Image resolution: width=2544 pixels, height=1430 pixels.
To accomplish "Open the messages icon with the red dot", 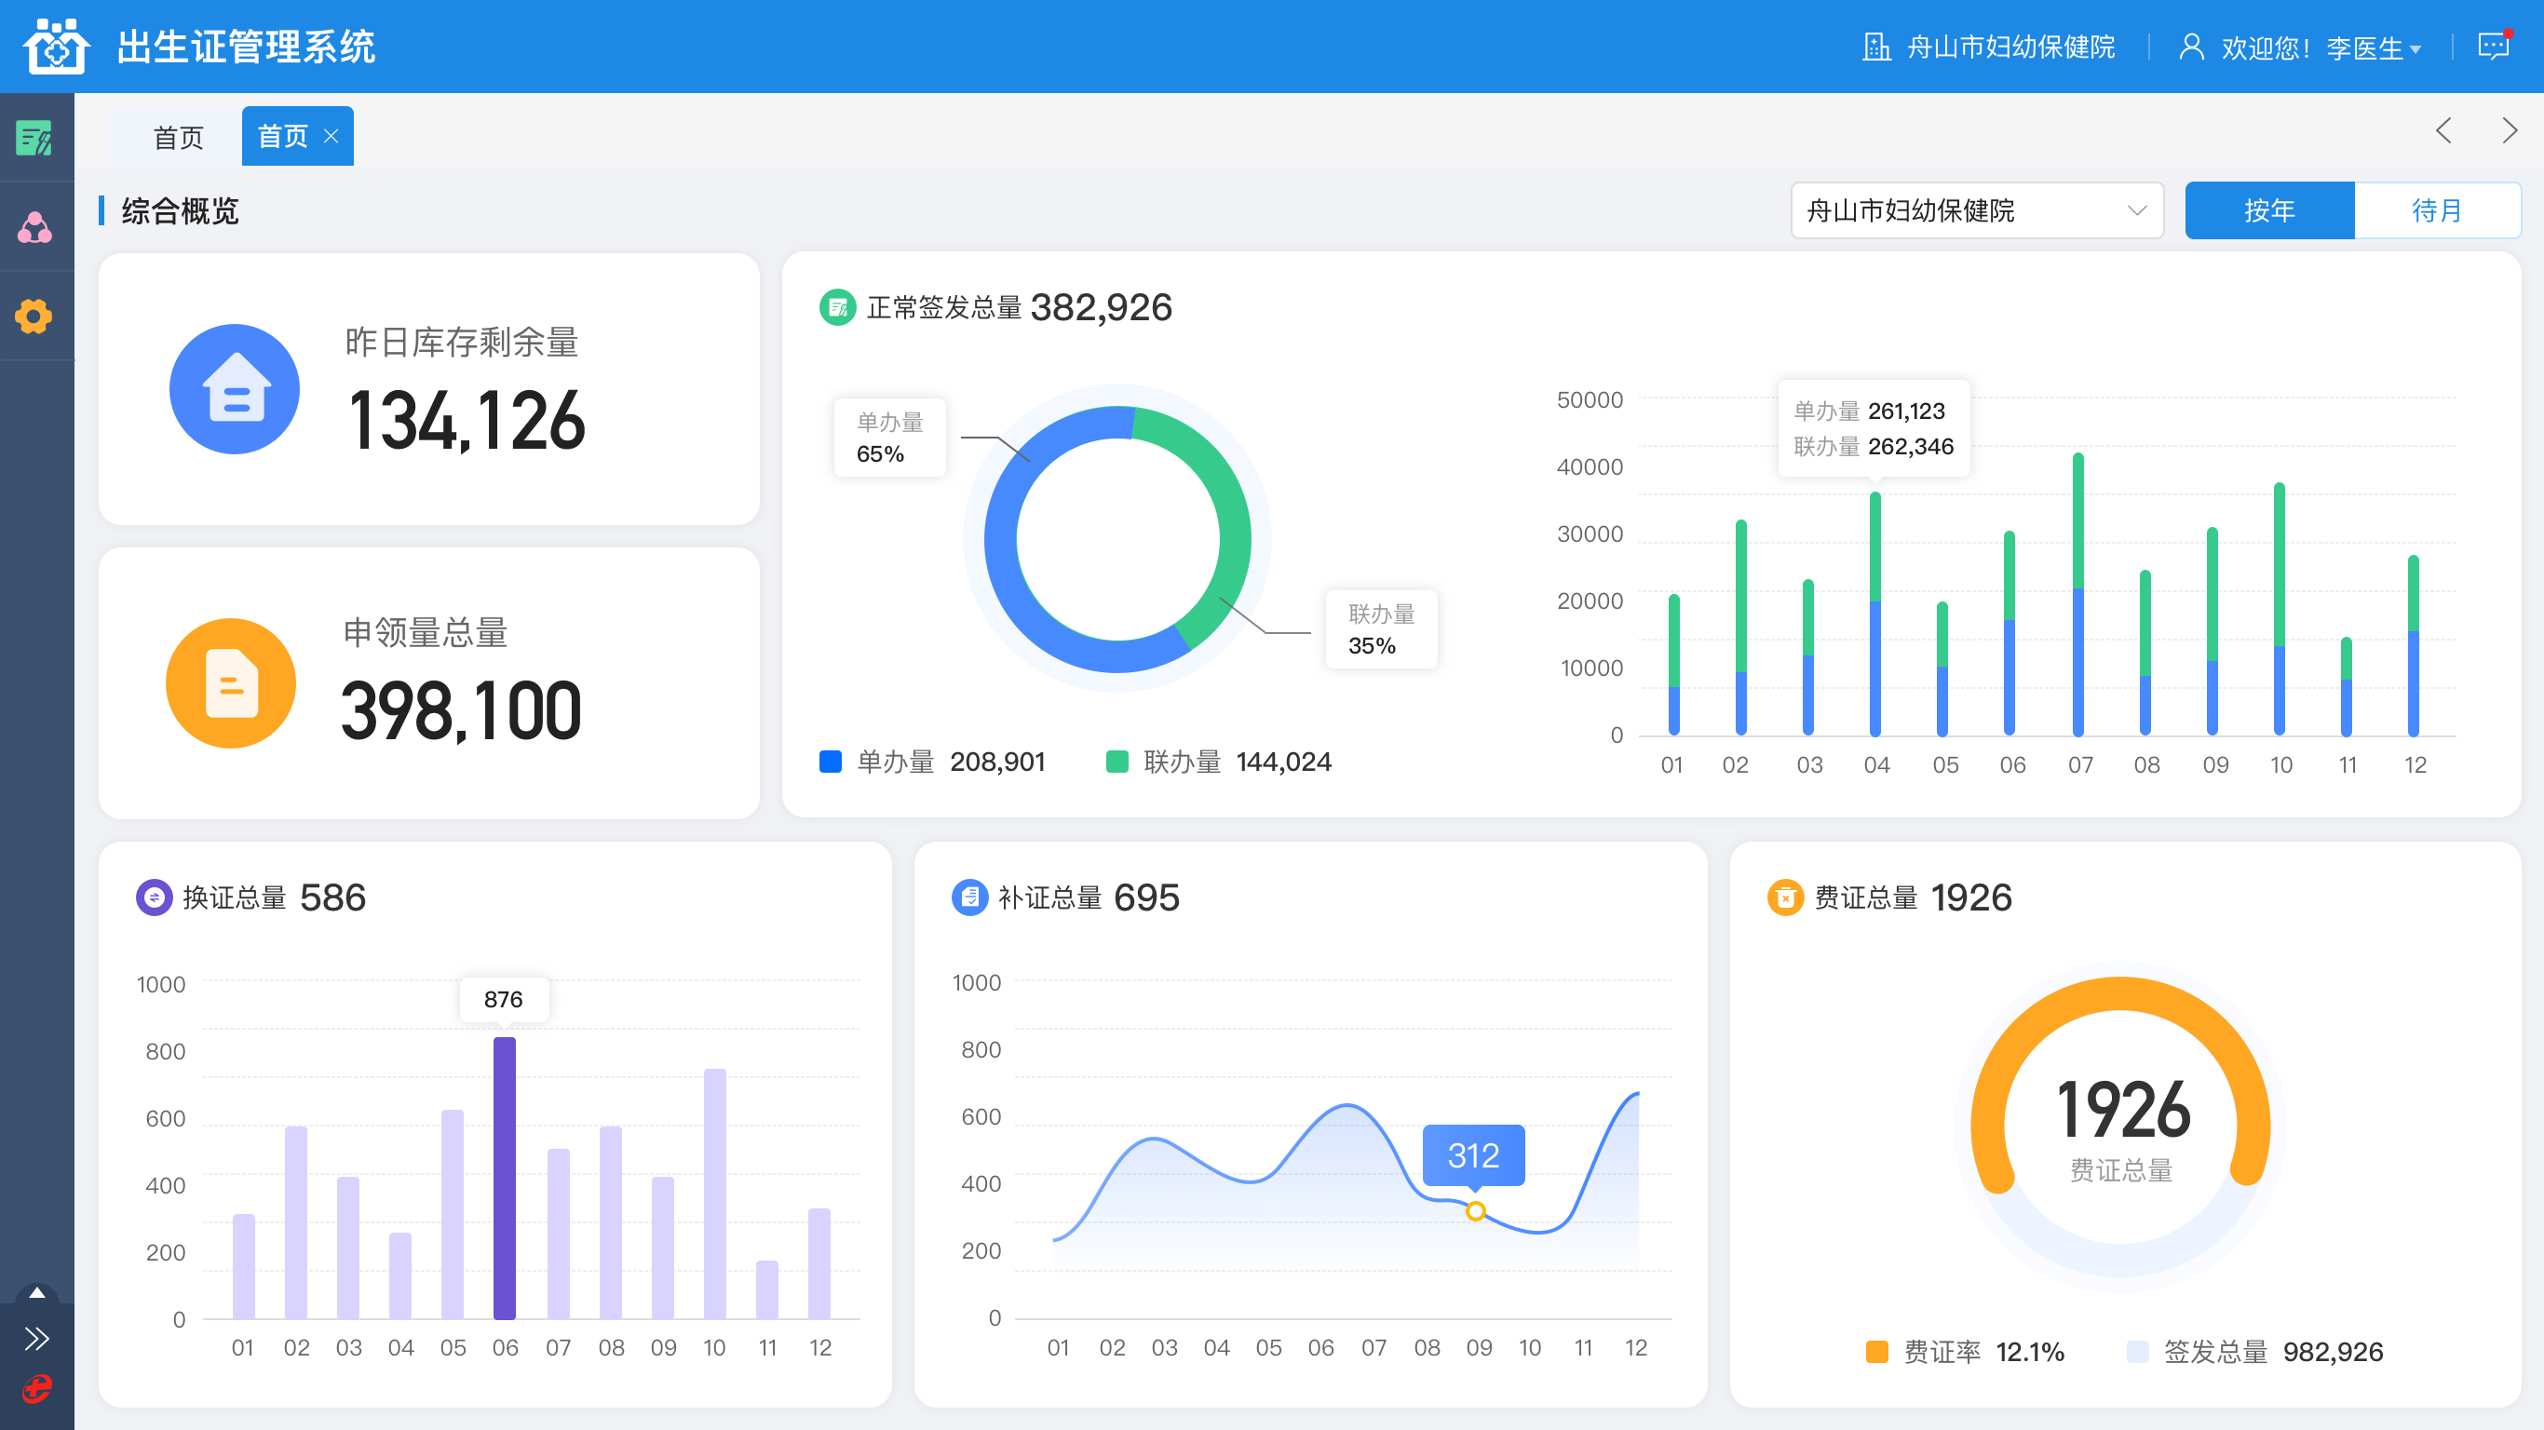I will (x=2495, y=46).
